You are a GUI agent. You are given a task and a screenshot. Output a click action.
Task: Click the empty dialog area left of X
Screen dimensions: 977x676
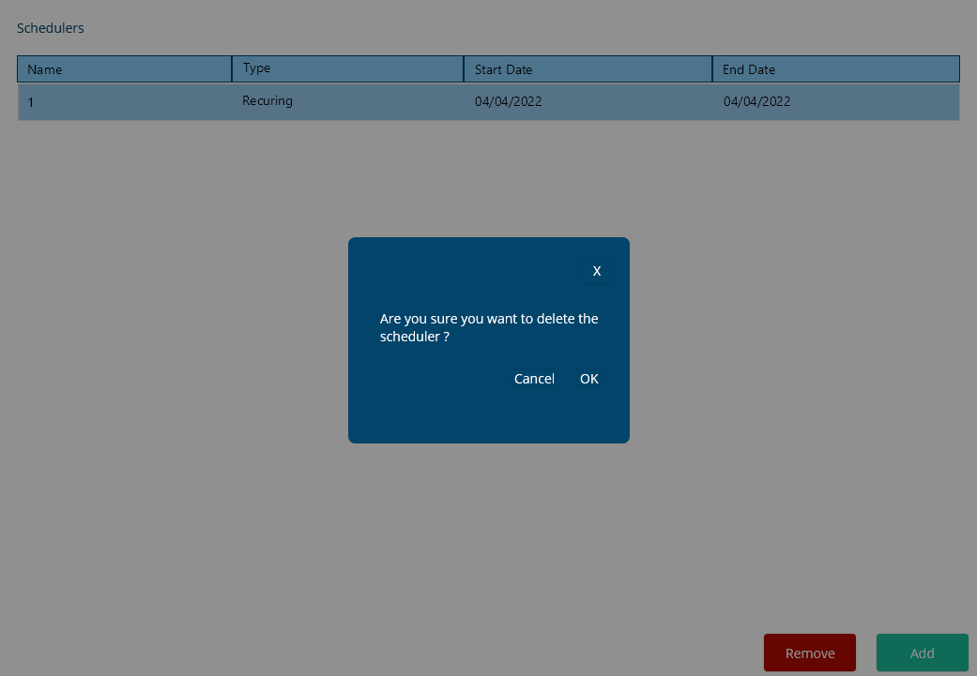coord(469,271)
